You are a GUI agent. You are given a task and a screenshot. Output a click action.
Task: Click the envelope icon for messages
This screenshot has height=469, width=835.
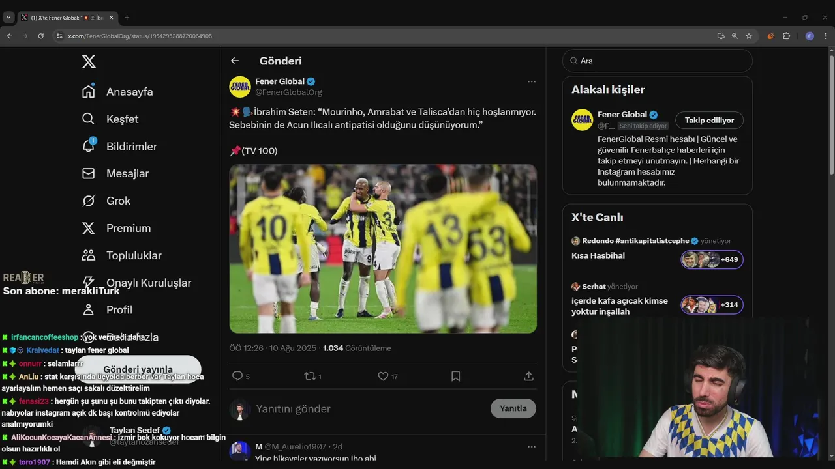(89, 174)
